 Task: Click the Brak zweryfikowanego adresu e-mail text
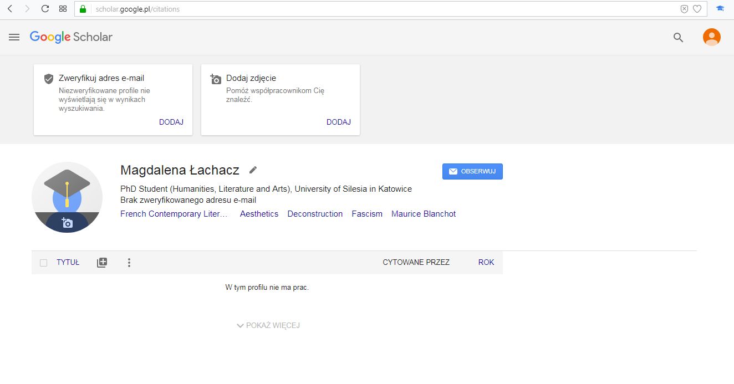pyautogui.click(x=188, y=200)
